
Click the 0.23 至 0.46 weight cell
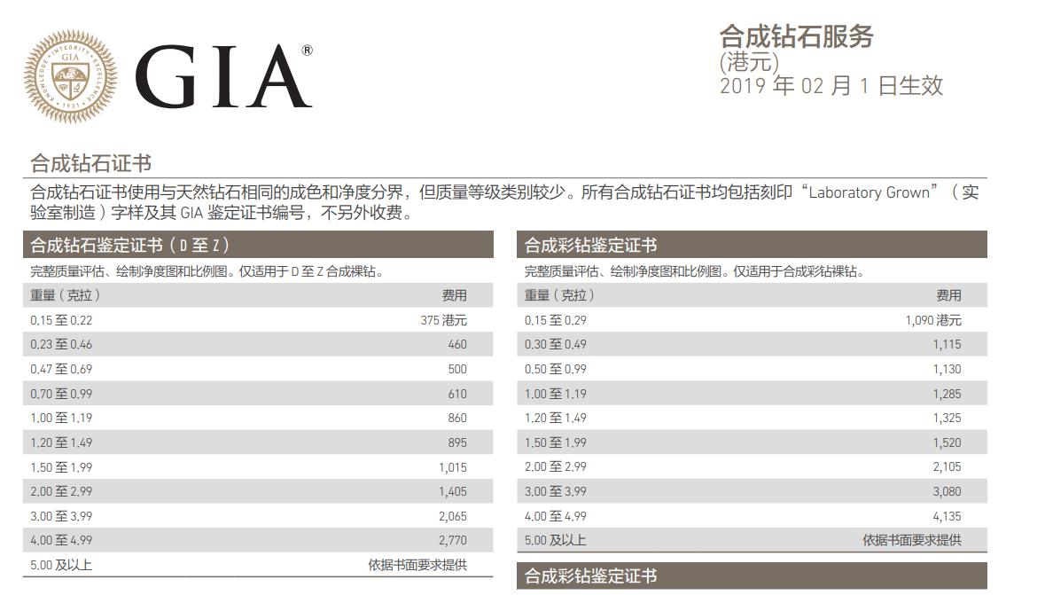click(61, 344)
